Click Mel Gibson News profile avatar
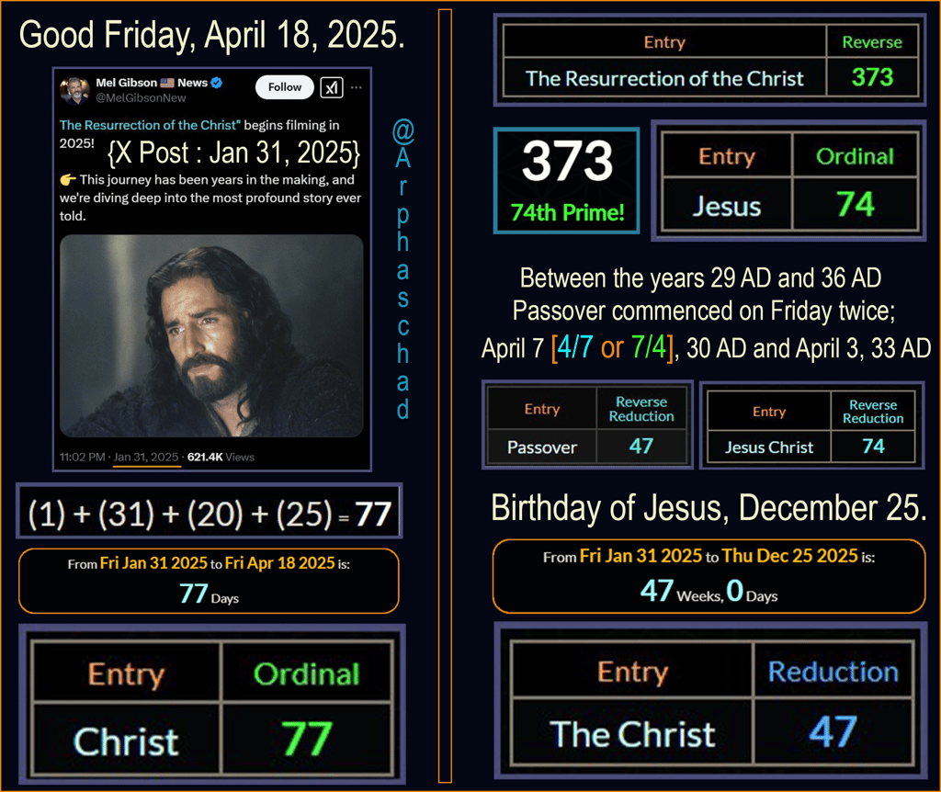 click(74, 90)
